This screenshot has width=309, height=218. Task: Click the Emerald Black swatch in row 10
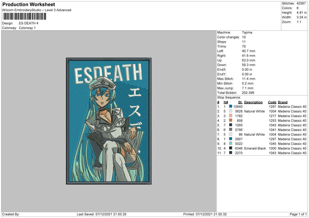pos(231,148)
